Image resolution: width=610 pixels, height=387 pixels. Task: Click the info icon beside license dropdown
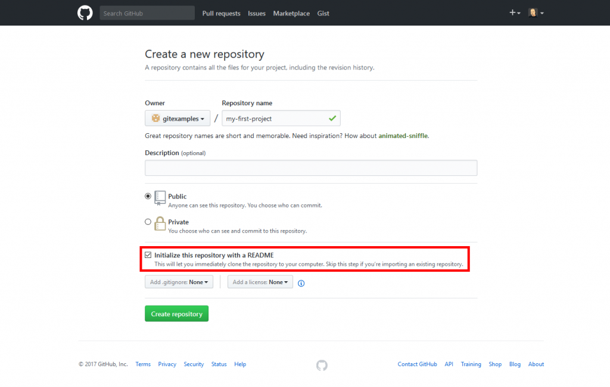pyautogui.click(x=301, y=283)
